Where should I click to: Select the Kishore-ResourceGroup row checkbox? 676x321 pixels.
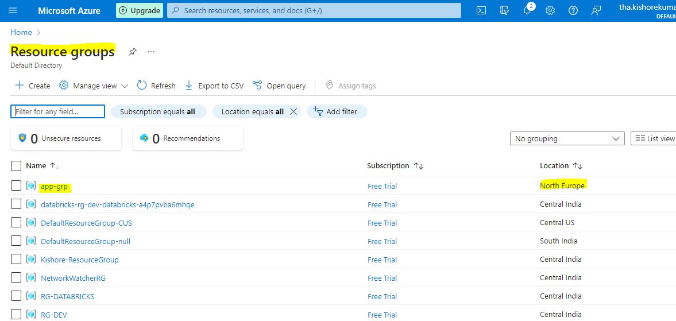[x=16, y=259]
